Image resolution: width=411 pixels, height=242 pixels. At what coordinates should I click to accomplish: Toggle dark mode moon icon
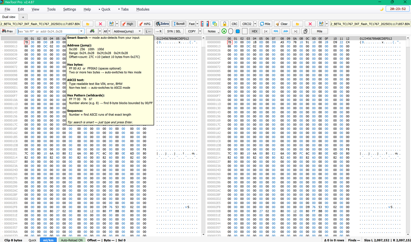381,9
